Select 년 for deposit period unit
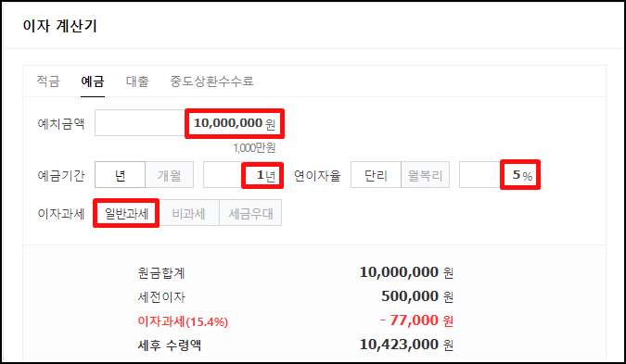The width and height of the screenshot is (626, 364). [121, 175]
